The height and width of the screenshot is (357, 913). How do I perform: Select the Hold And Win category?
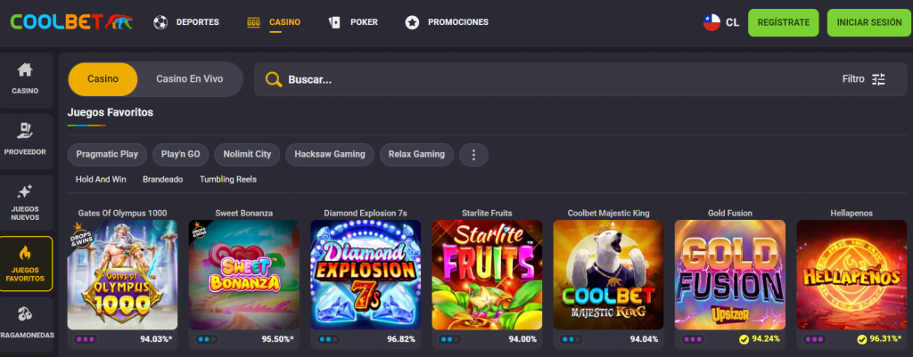pyautogui.click(x=101, y=180)
